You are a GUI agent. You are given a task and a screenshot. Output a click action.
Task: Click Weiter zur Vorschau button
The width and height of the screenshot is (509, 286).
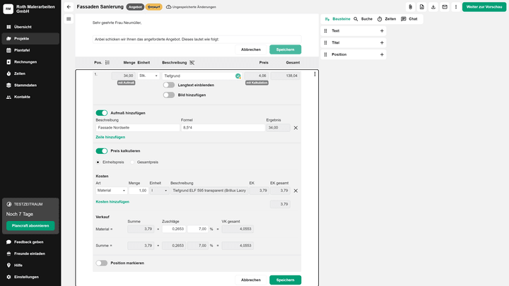484,6
